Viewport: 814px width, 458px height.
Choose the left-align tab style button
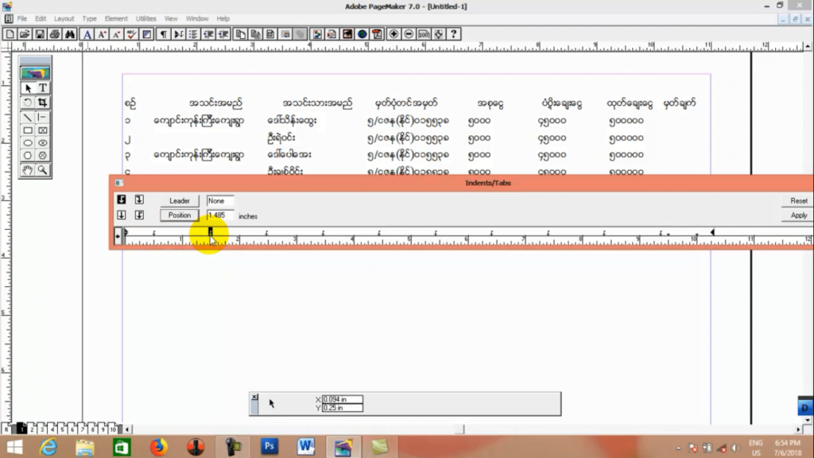(122, 200)
